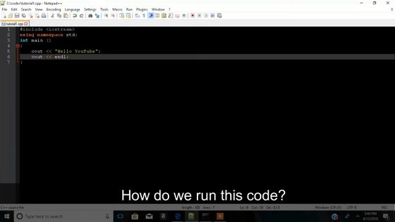Open the View menu
This screenshot has height=222, width=395.
click(x=39, y=9)
